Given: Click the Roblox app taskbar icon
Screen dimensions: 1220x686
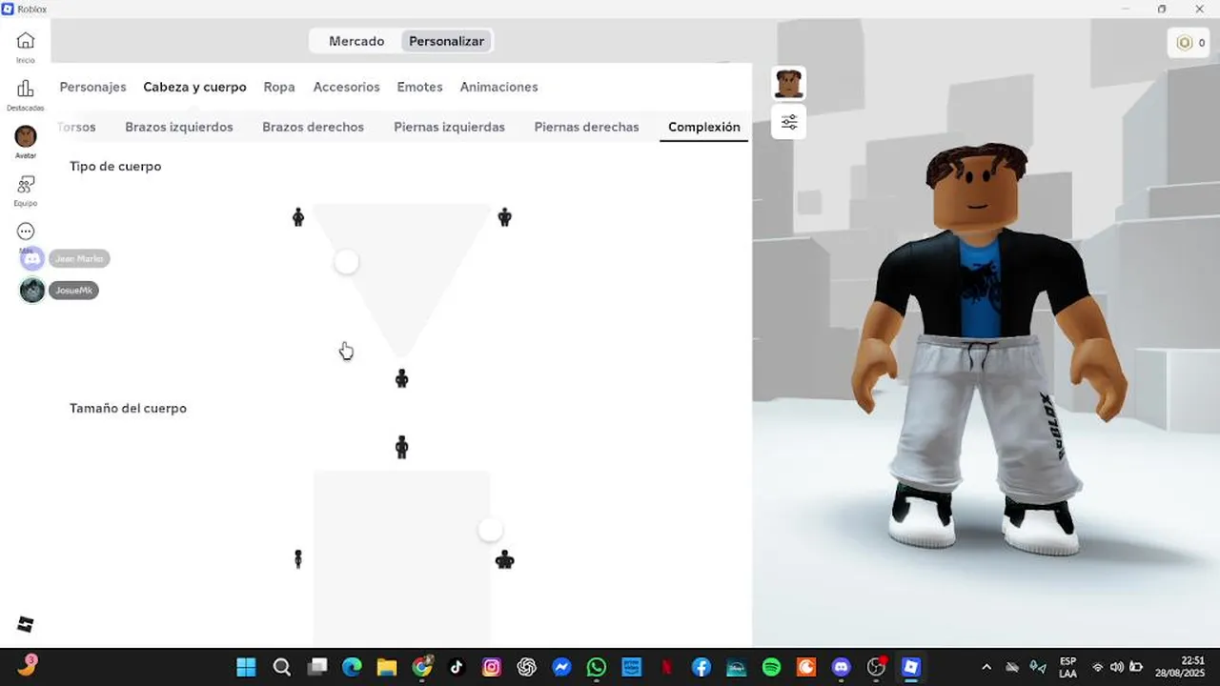Looking at the screenshot, I should coord(911,667).
